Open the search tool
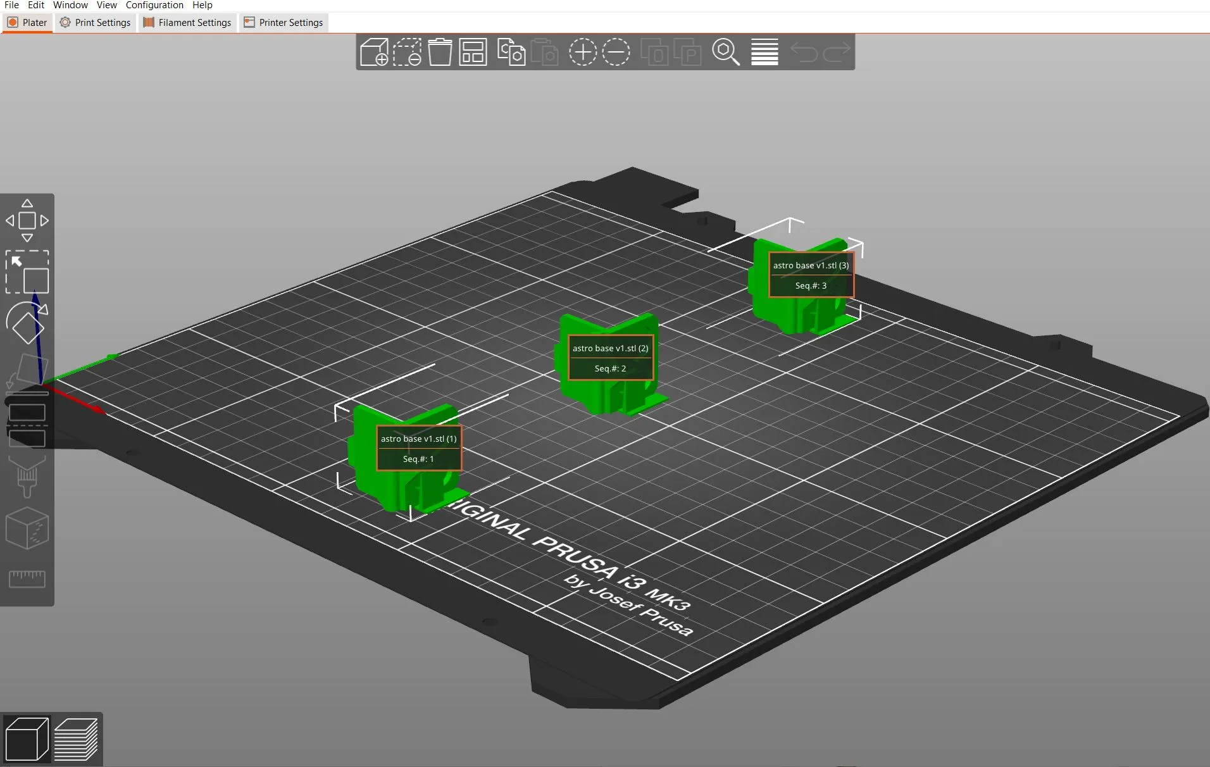The width and height of the screenshot is (1210, 767). 727,53
